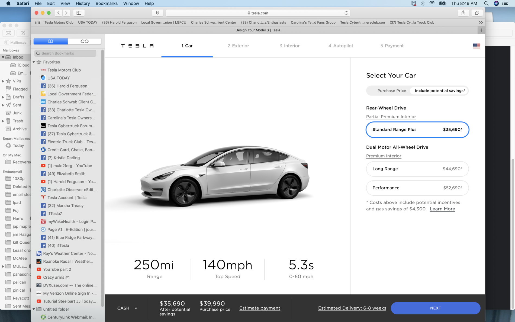Click the privacy shield icon in toolbar
The image size is (515, 322).
point(157,13)
